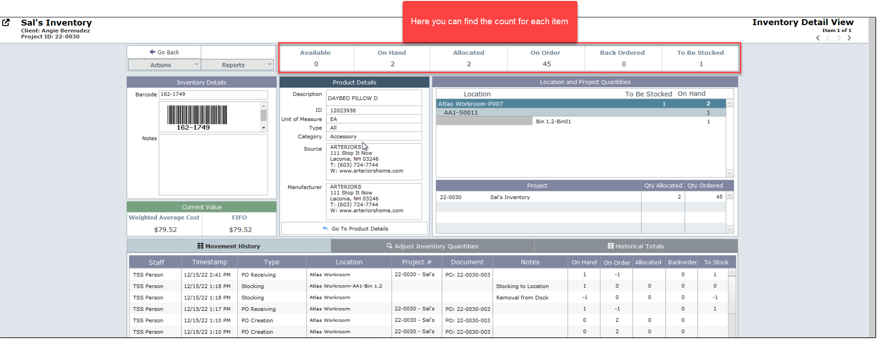Click the Qty Ordered column header
879x341 pixels.
tap(705, 186)
